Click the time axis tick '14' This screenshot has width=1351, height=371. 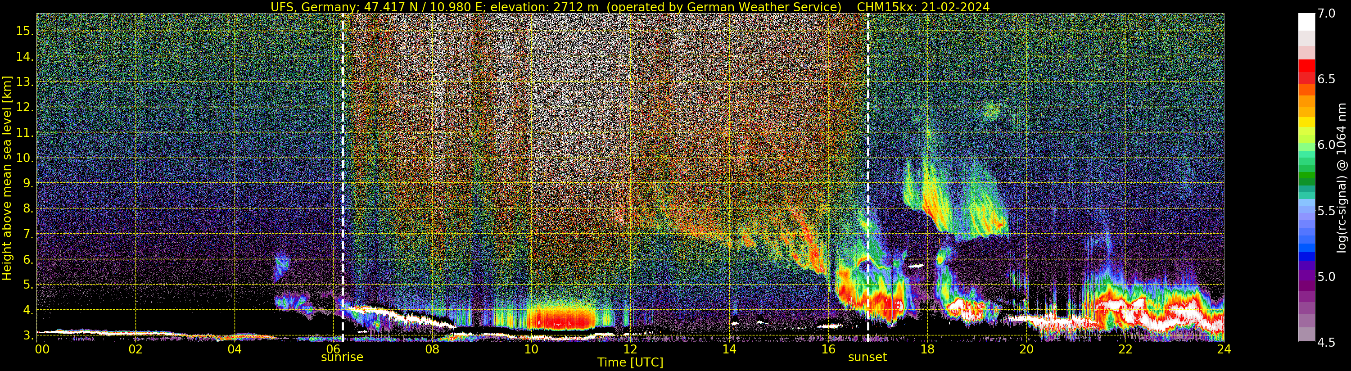(x=729, y=349)
